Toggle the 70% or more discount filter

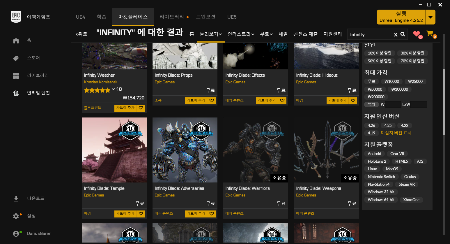tap(412, 61)
